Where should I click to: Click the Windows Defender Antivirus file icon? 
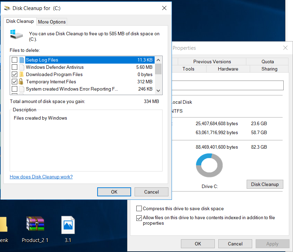pyautogui.click(x=21, y=67)
